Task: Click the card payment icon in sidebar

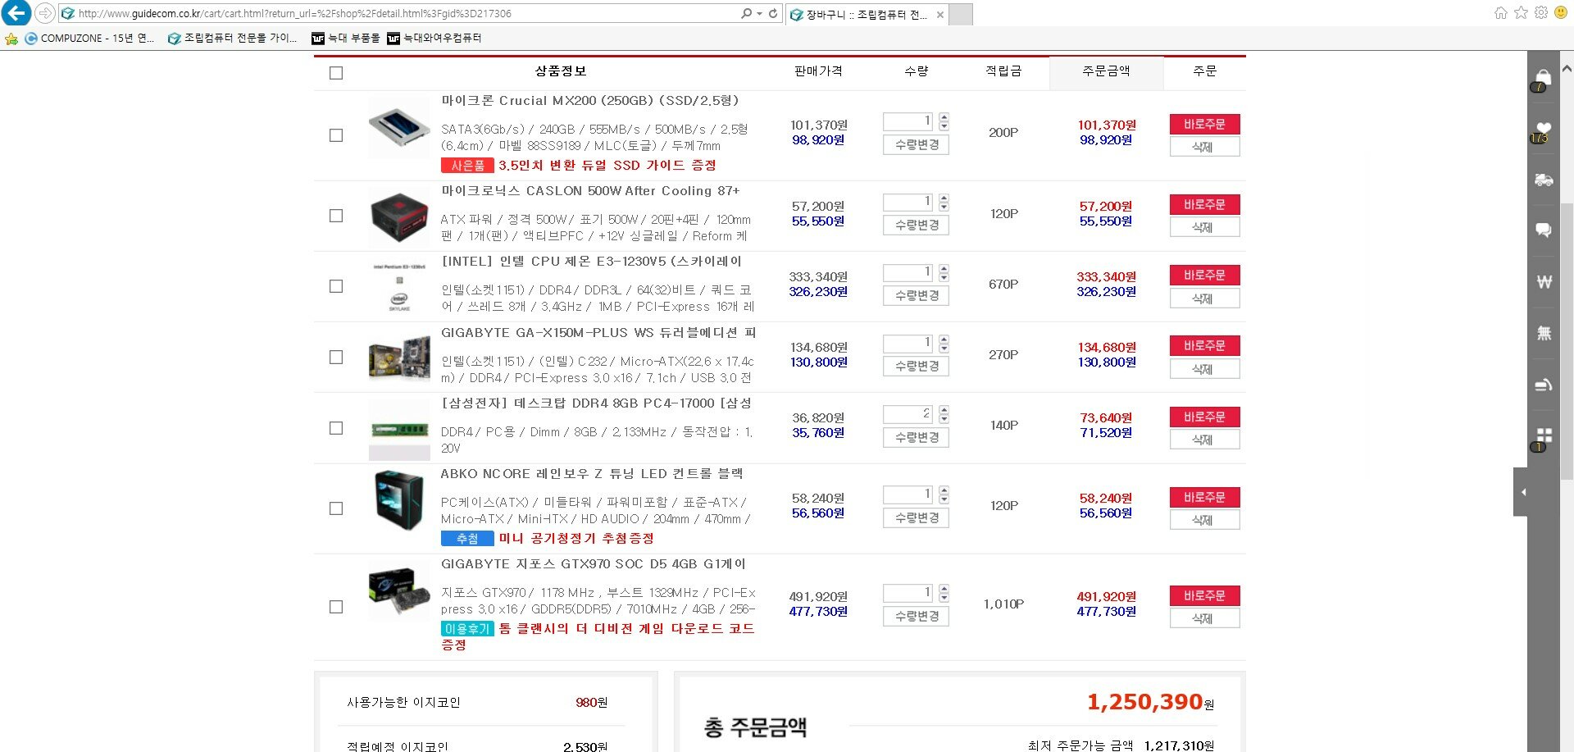Action: (1543, 385)
